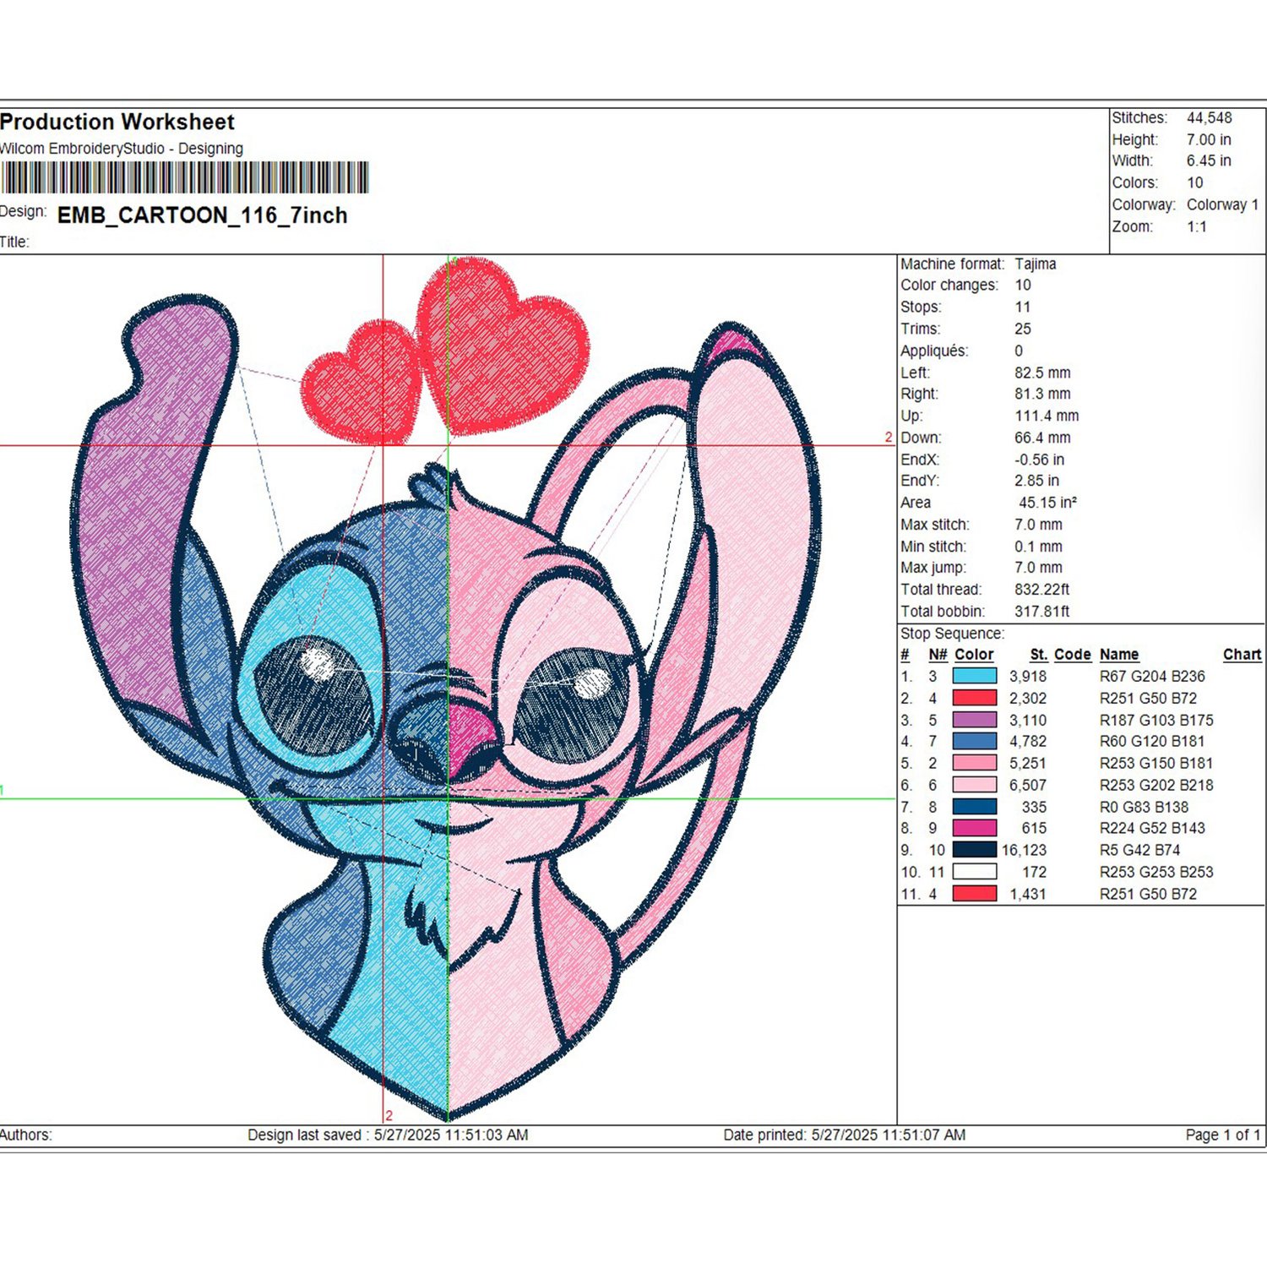Click the Color changes: label
This screenshot has width=1267, height=1263.
click(x=949, y=285)
